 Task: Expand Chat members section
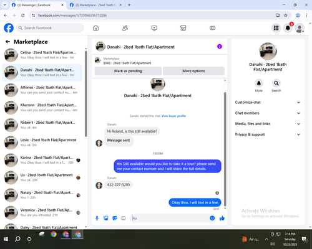tap(268, 113)
